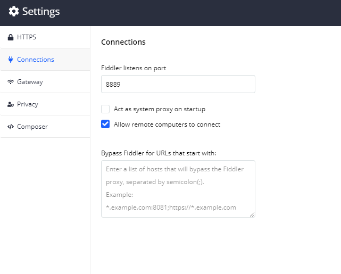The image size is (341, 274).
Task: Grab the bypass text area resize handle
Action: (x=253, y=214)
